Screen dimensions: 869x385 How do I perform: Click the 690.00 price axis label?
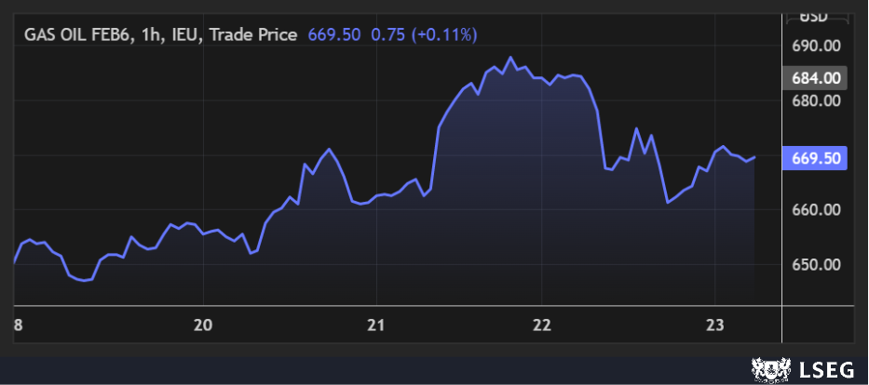point(817,46)
